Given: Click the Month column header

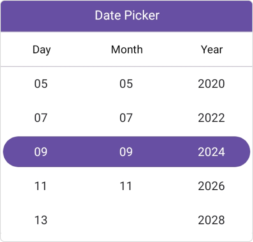Looking at the screenshot, I should [127, 50].
